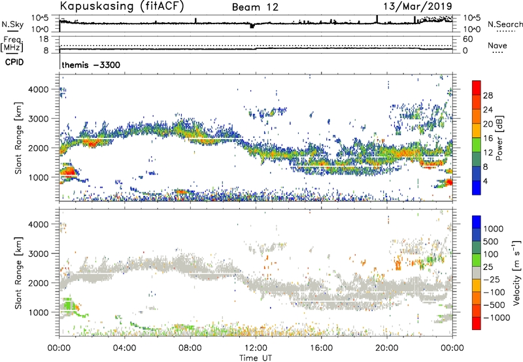Click the frequency trace panel
523x362 pixels.
pos(256,44)
